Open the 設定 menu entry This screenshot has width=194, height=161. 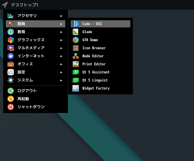(36, 72)
